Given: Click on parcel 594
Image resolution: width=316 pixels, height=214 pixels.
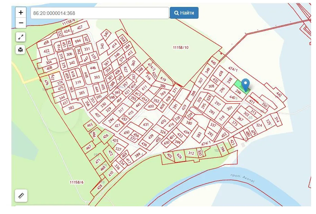Looking at the screenshot, I should coord(78,41).
